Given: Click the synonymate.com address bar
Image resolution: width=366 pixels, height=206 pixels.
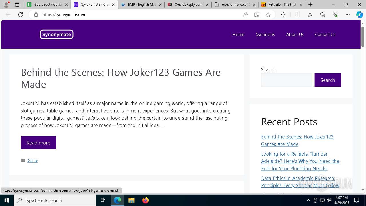Looking at the screenshot, I should coord(140,15).
